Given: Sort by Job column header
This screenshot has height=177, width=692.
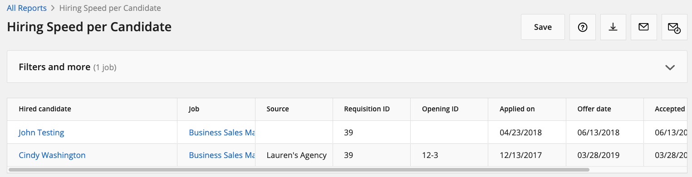Looking at the screenshot, I should pyautogui.click(x=194, y=109).
